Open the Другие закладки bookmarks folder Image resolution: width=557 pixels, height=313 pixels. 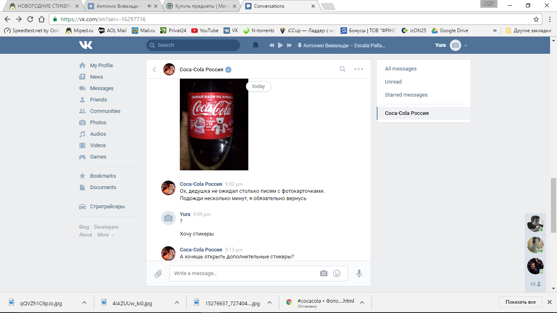pos(528,31)
